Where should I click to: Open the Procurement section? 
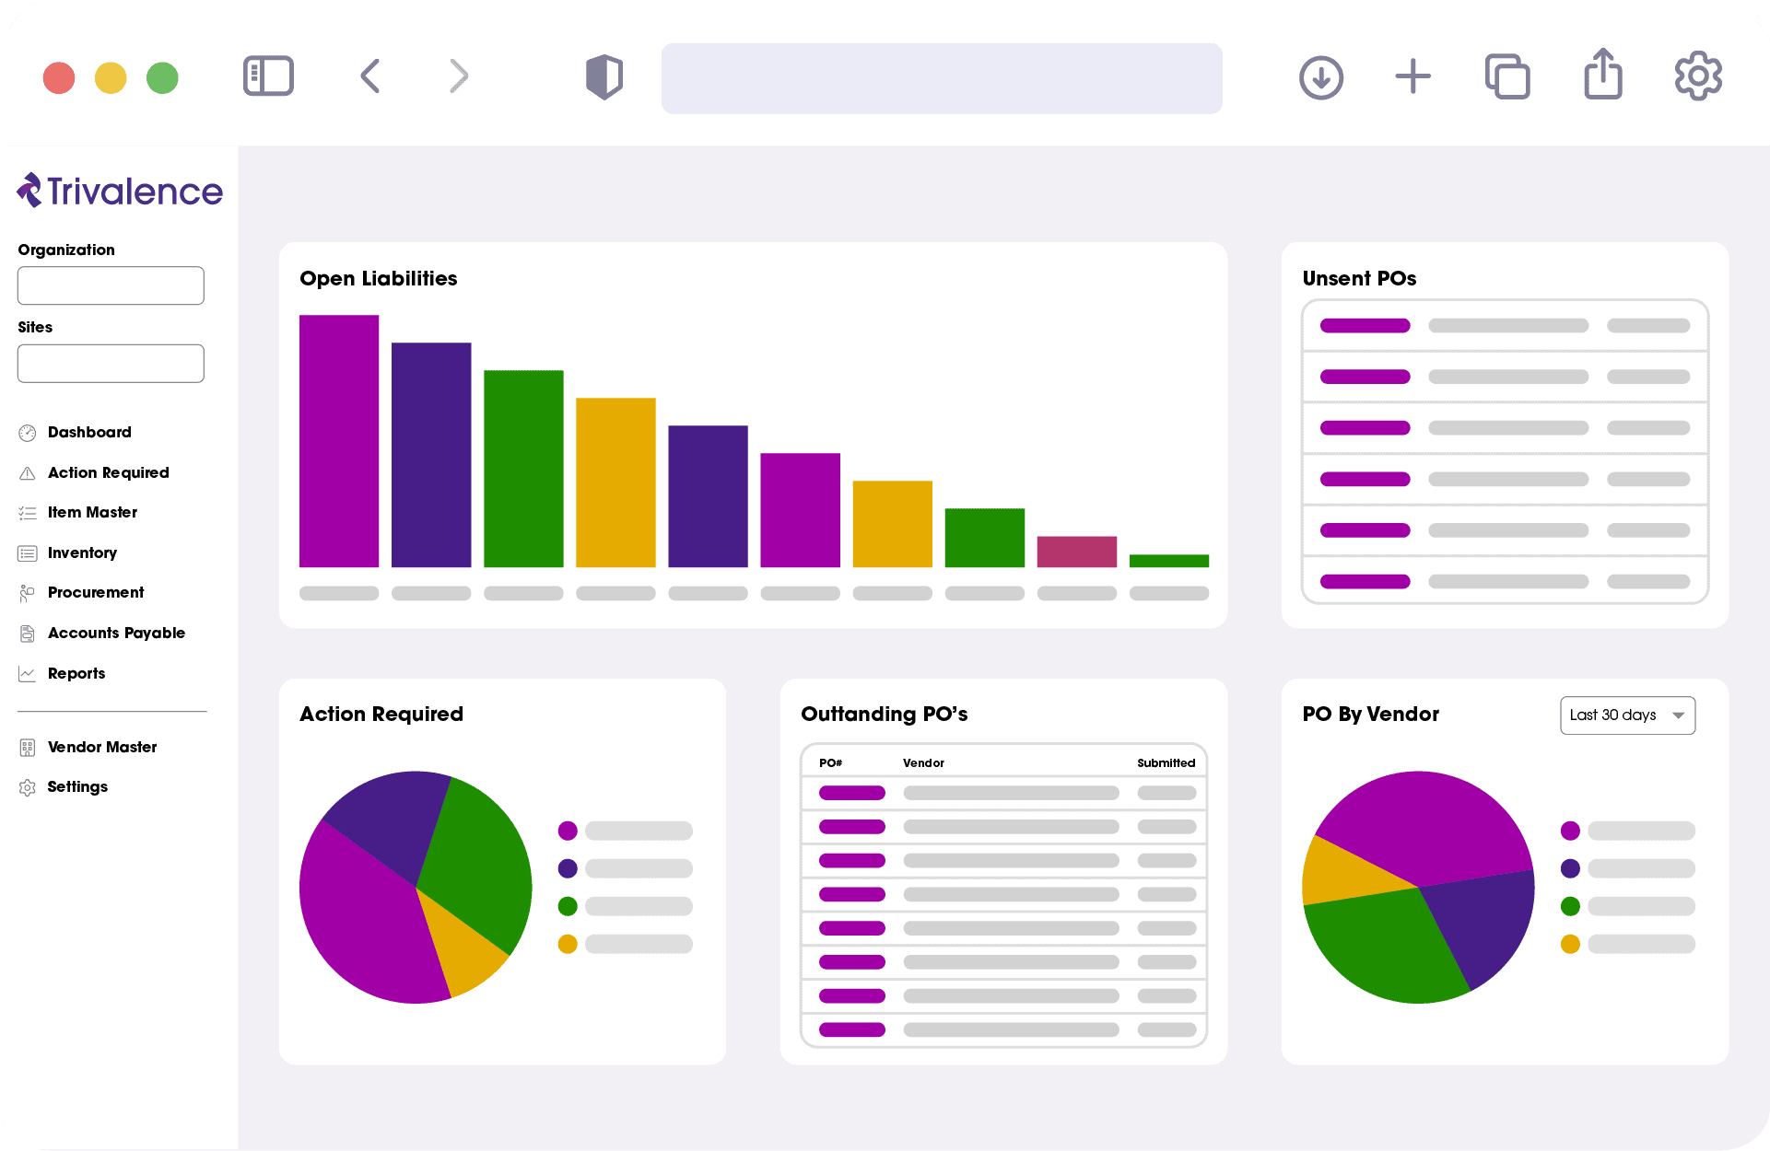pyautogui.click(x=96, y=592)
